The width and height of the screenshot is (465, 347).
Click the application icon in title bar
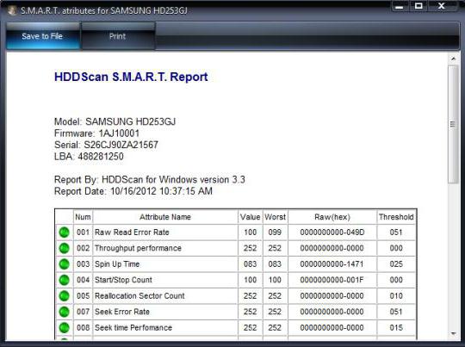[x=12, y=10]
